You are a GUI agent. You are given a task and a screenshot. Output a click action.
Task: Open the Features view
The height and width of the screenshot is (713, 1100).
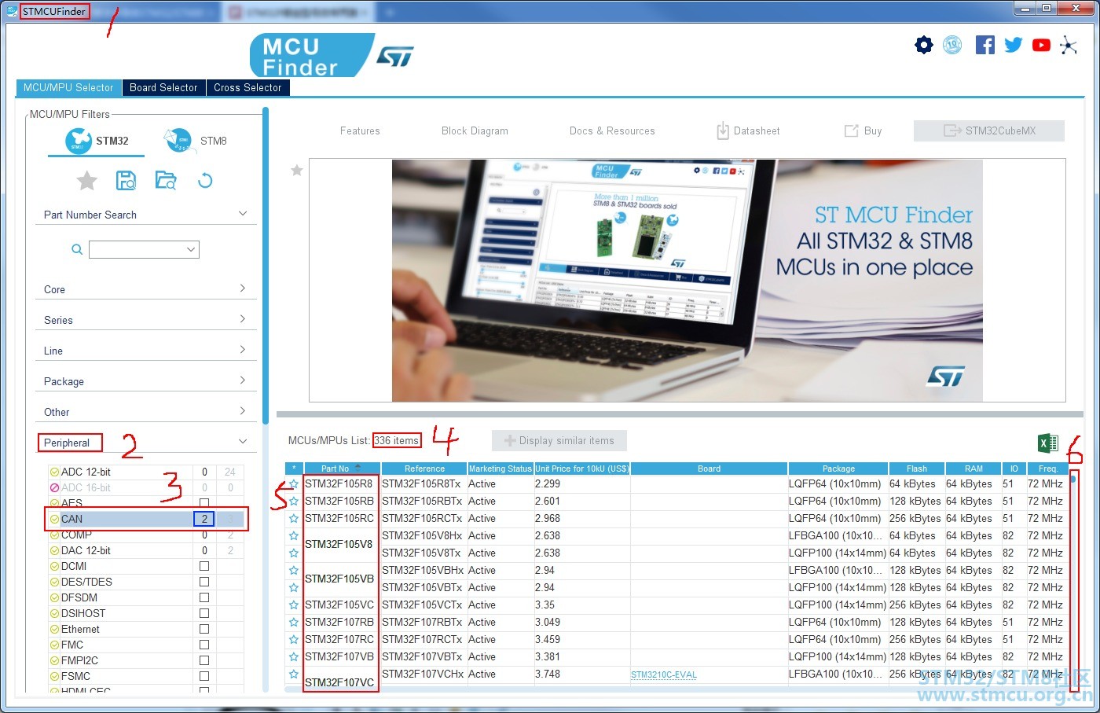coord(360,131)
